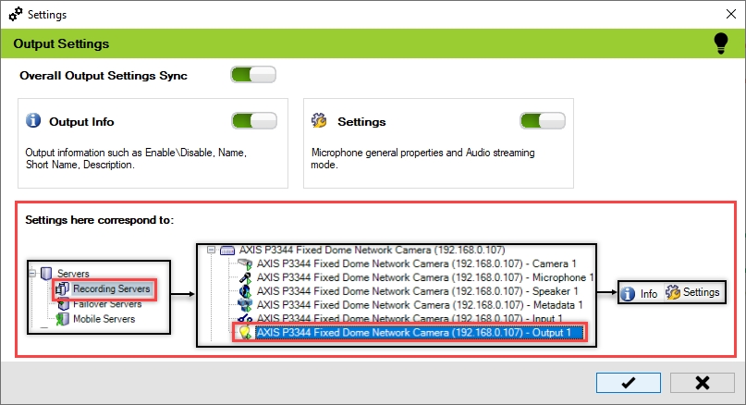The height and width of the screenshot is (405, 746).
Task: Select Recording Servers in the tree
Action: click(x=111, y=289)
